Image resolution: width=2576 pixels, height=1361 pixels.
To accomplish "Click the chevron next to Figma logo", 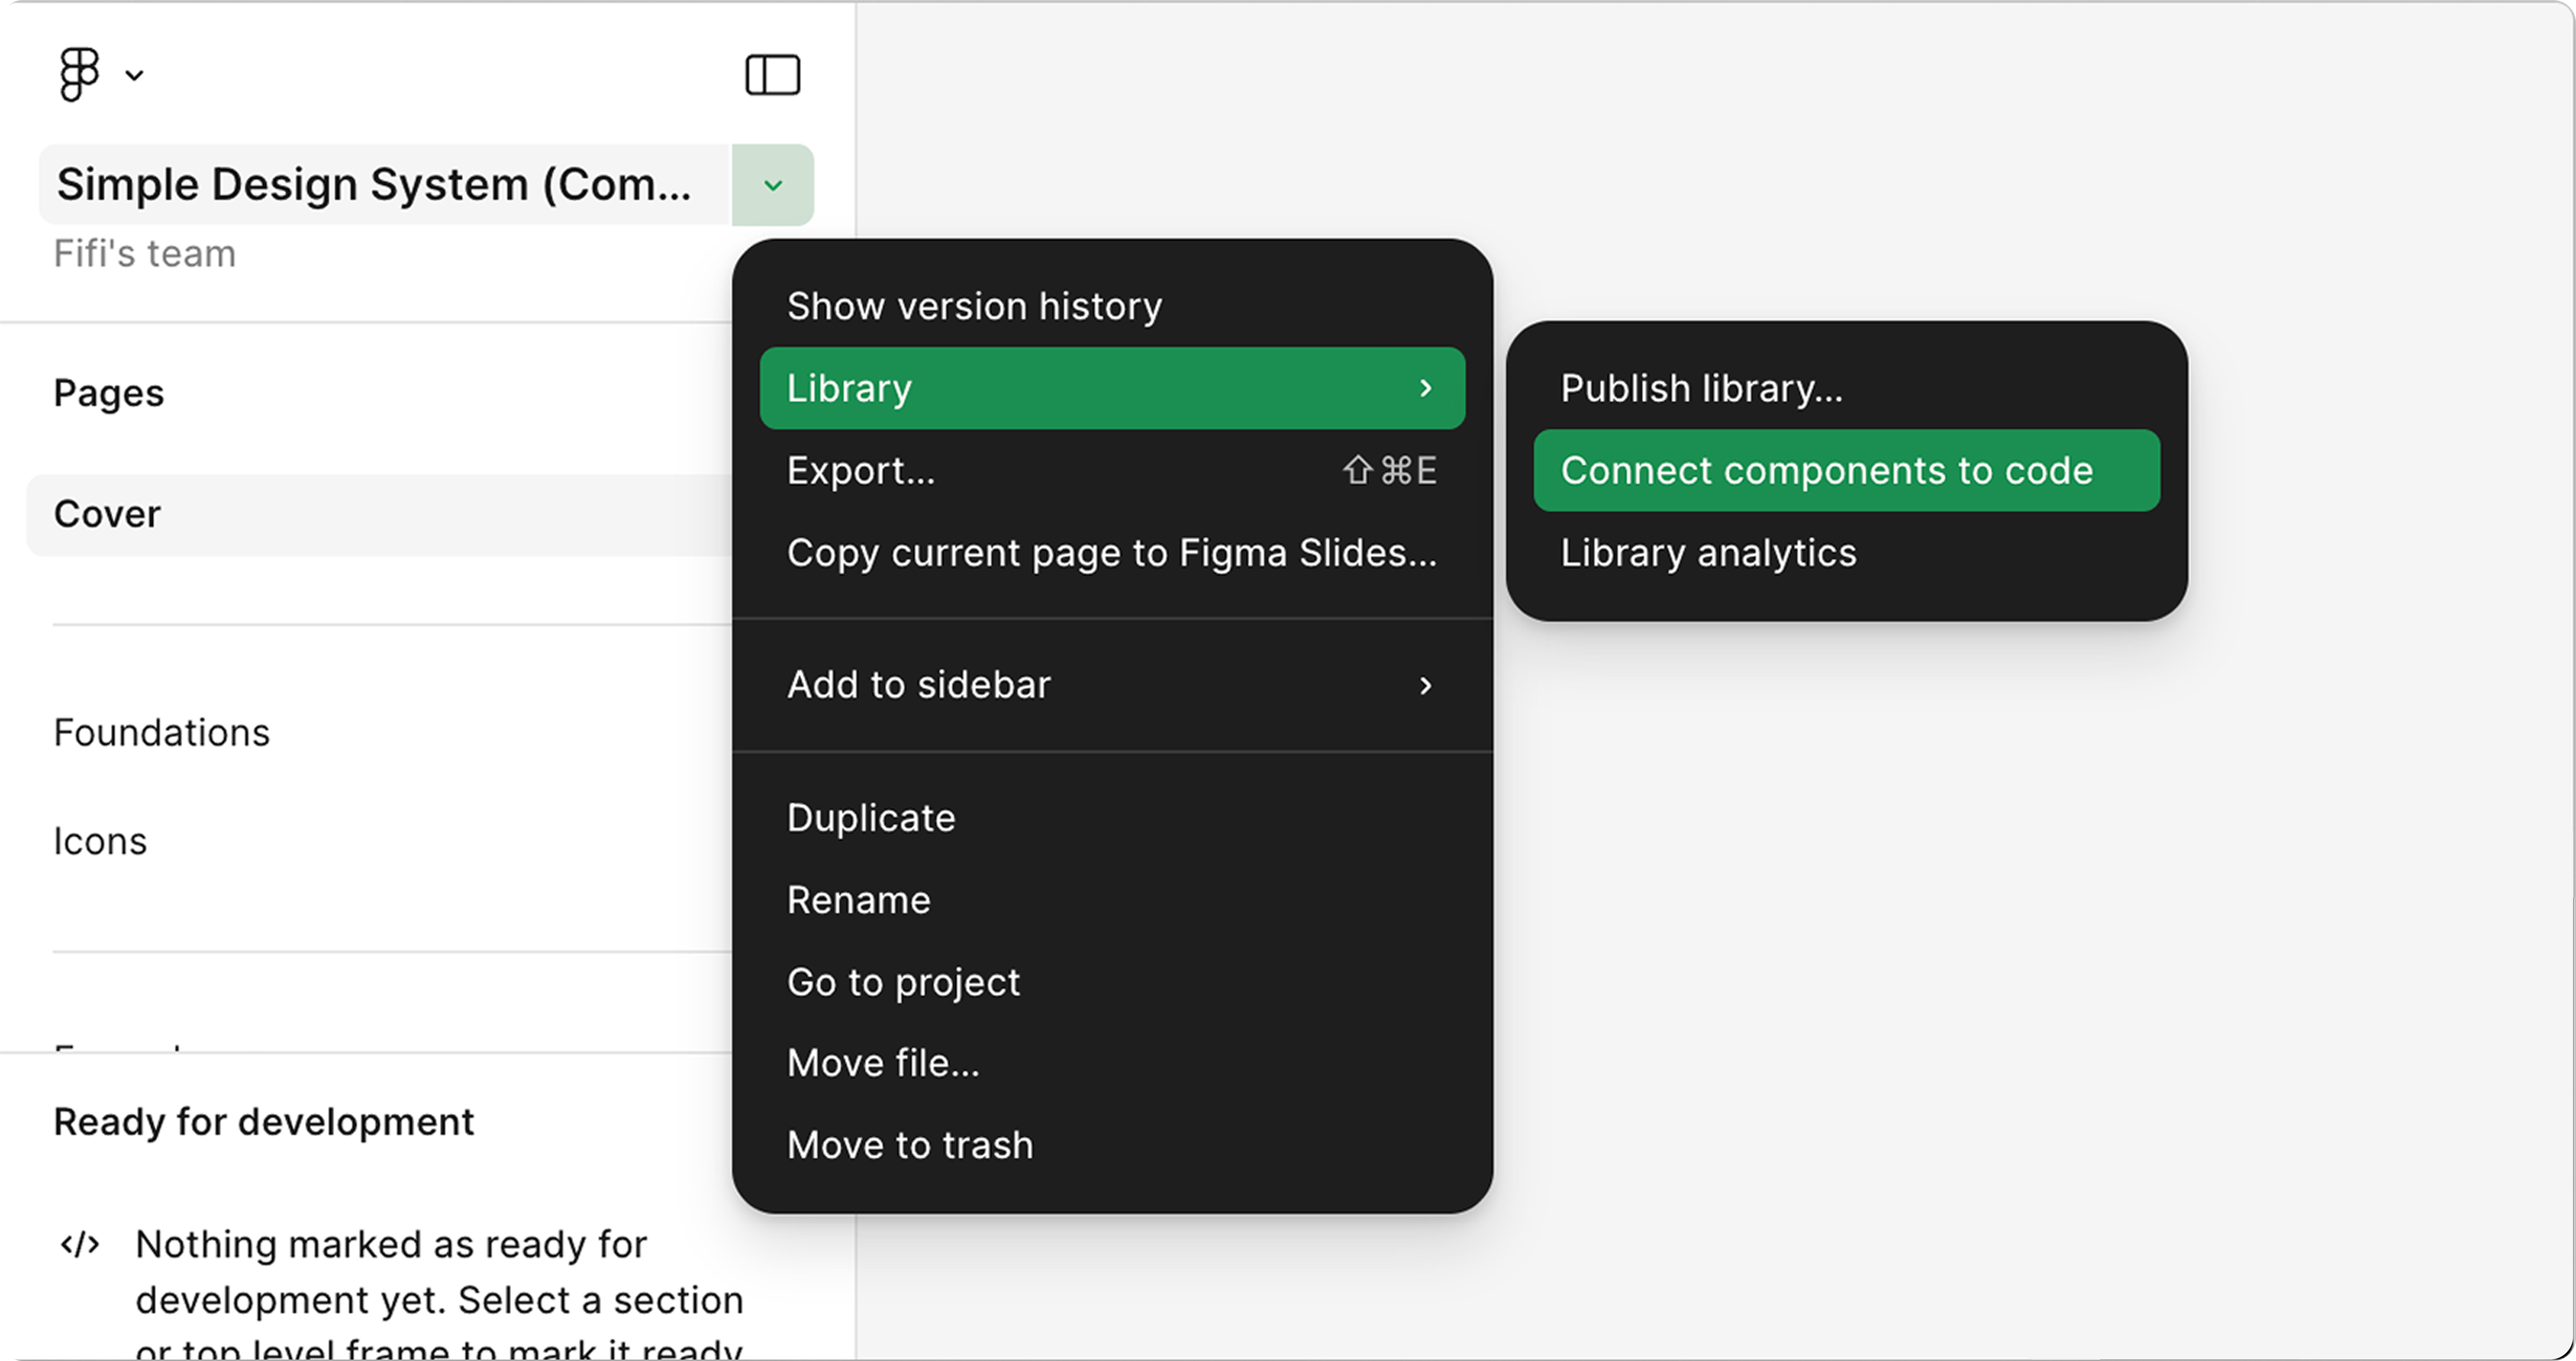I will click(x=134, y=75).
